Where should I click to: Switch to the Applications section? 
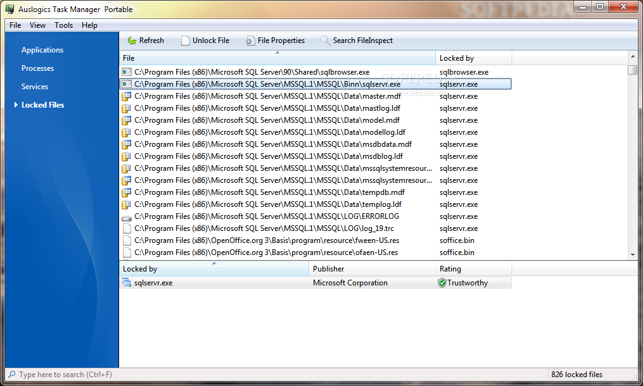point(42,50)
